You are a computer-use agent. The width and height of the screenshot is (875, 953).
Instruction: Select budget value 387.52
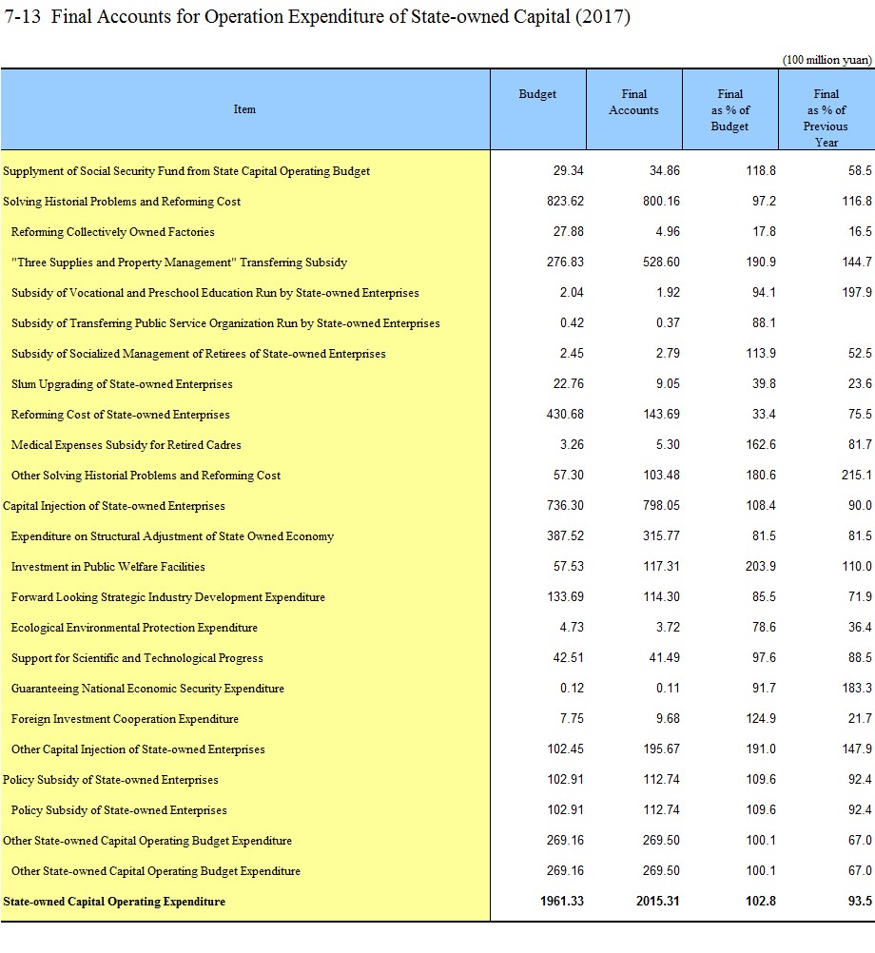point(565,535)
